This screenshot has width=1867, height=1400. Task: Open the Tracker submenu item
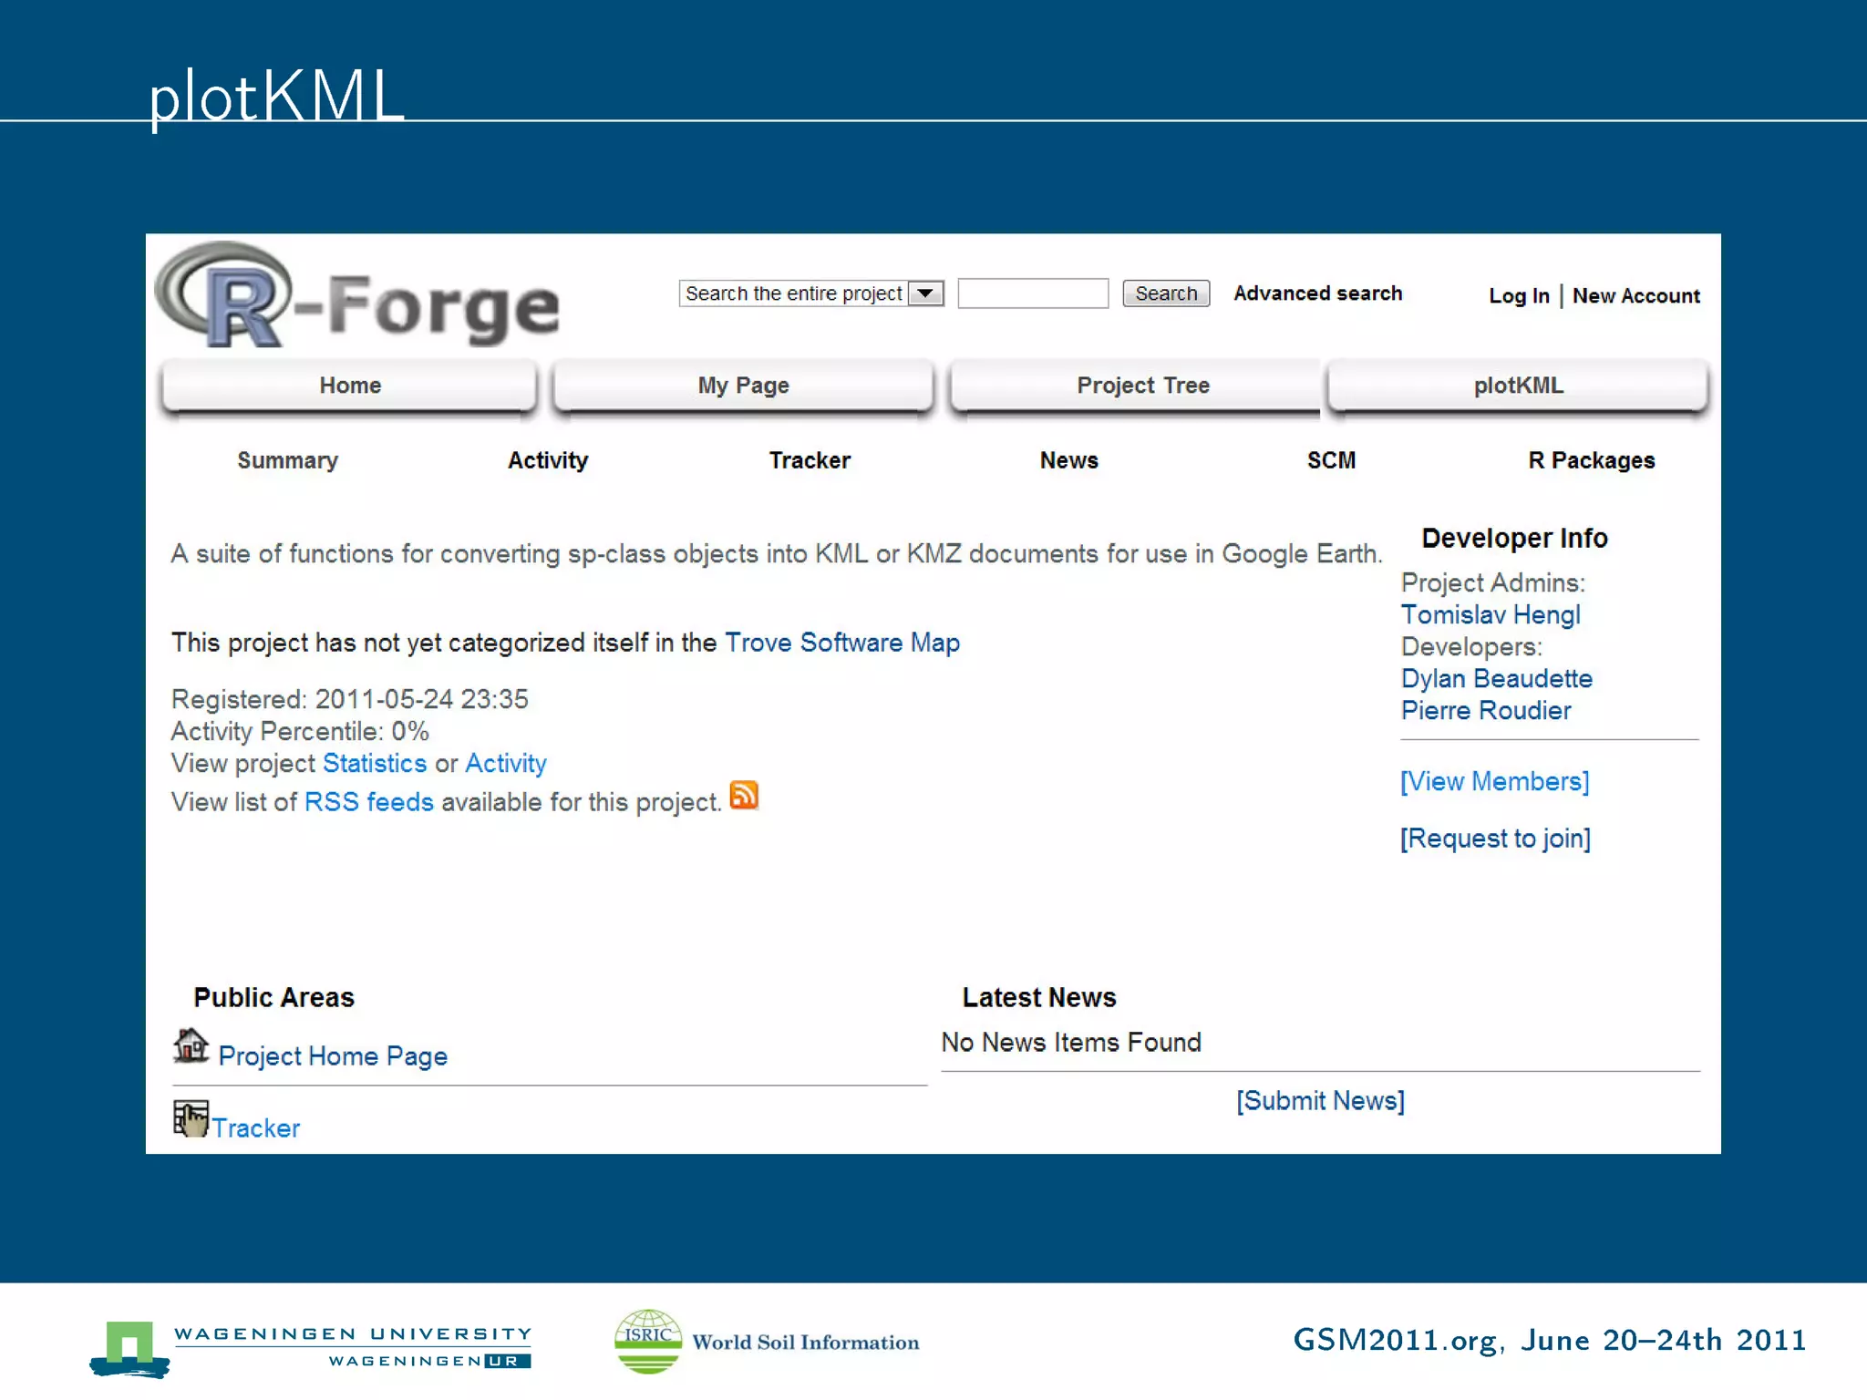click(810, 460)
